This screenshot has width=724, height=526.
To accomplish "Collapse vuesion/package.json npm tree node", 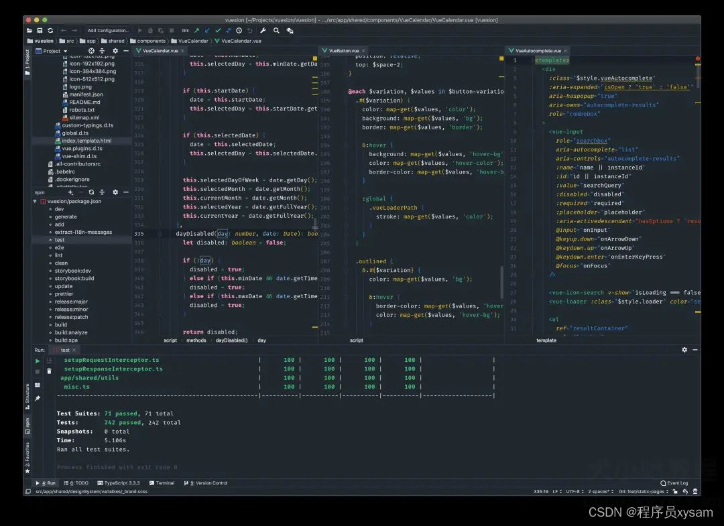I will (35, 201).
